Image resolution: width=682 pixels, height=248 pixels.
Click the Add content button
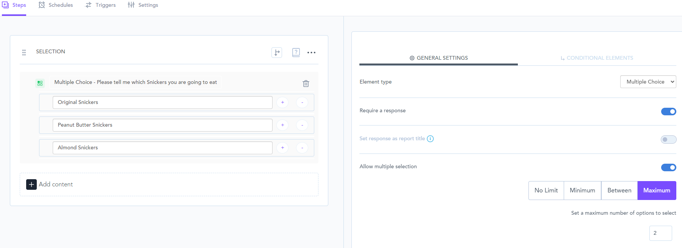pos(50,184)
